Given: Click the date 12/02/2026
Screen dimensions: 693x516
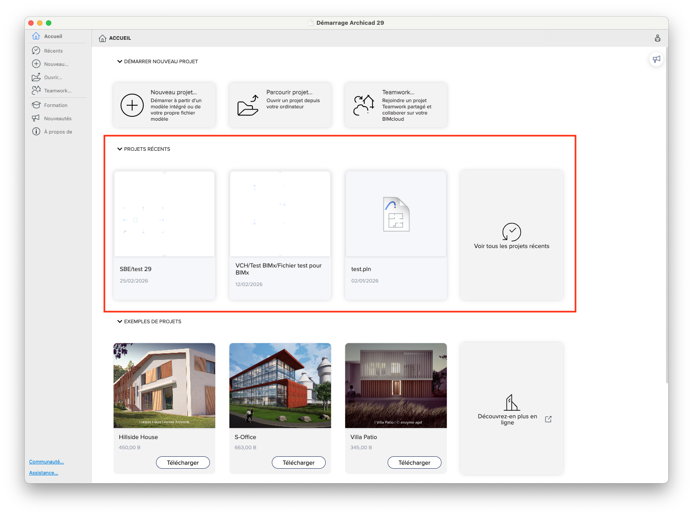Looking at the screenshot, I should point(249,284).
